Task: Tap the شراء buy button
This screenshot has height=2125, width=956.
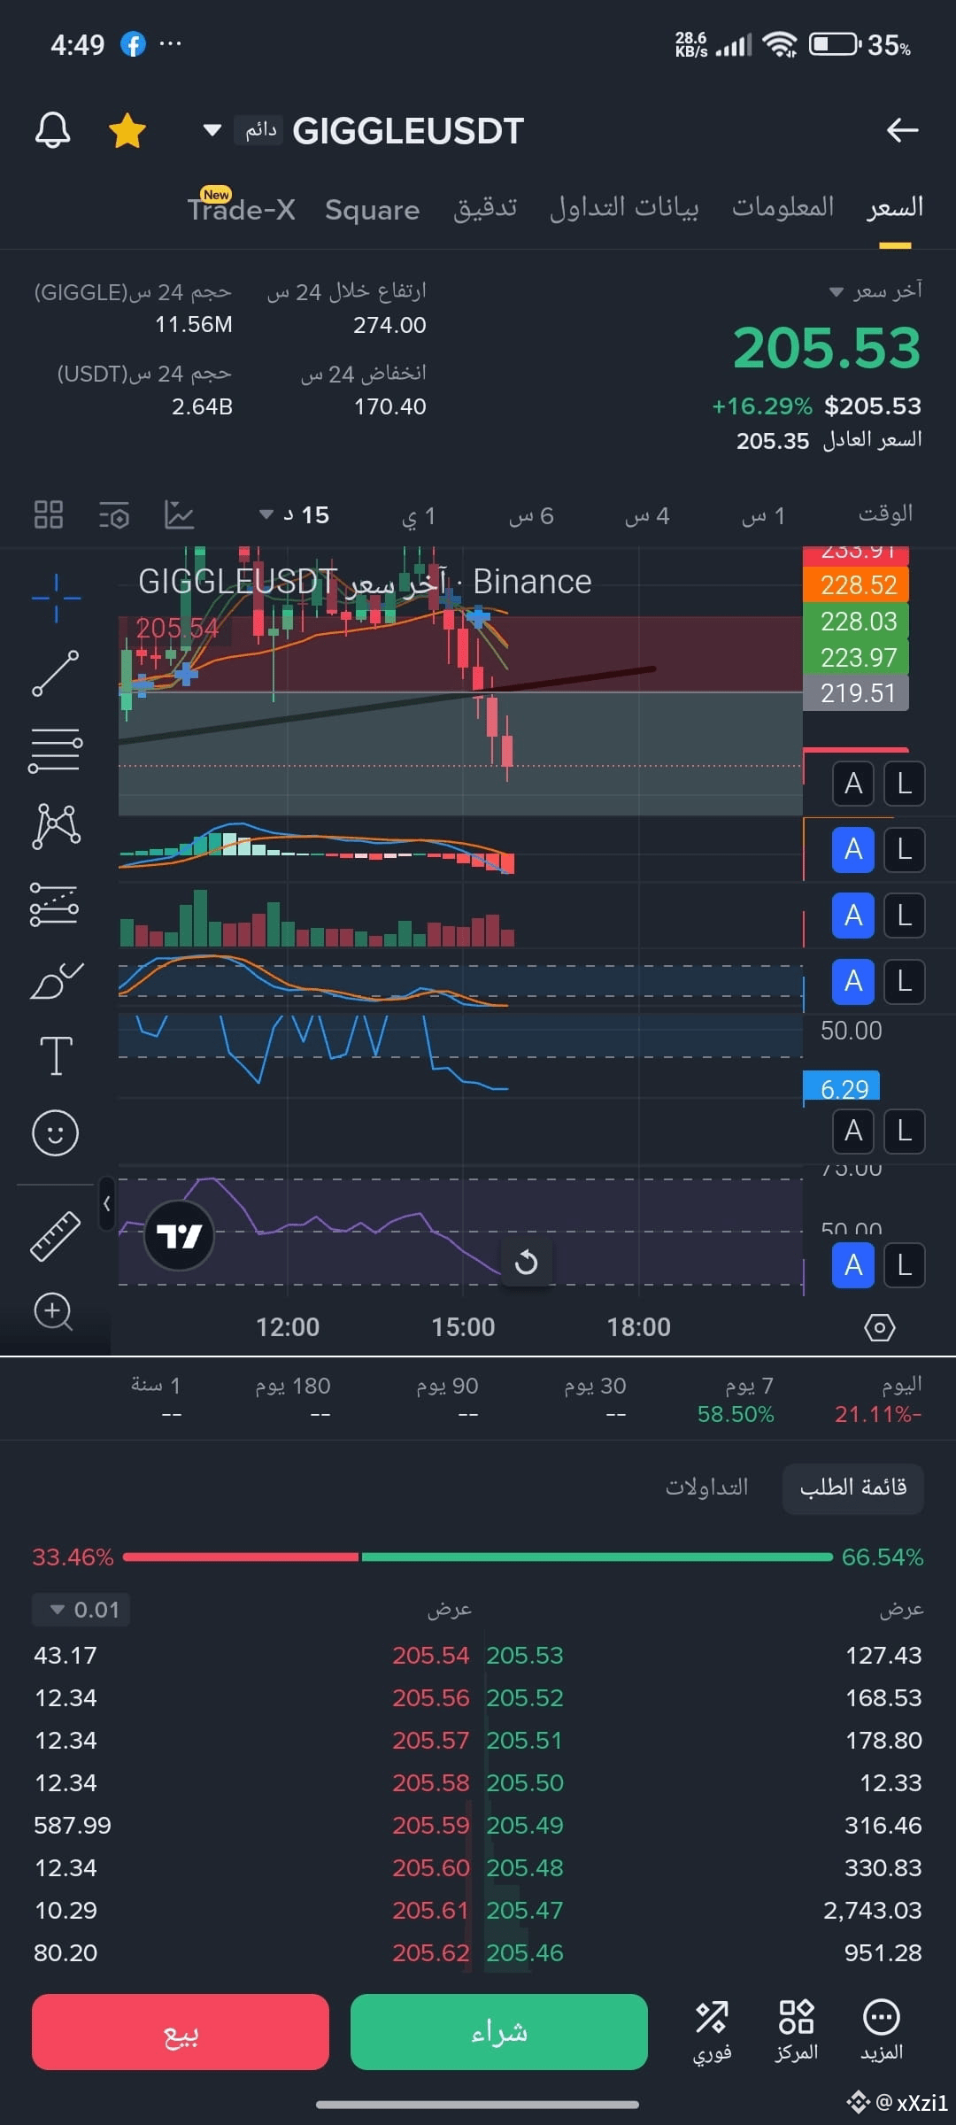Action: pos(499,2032)
